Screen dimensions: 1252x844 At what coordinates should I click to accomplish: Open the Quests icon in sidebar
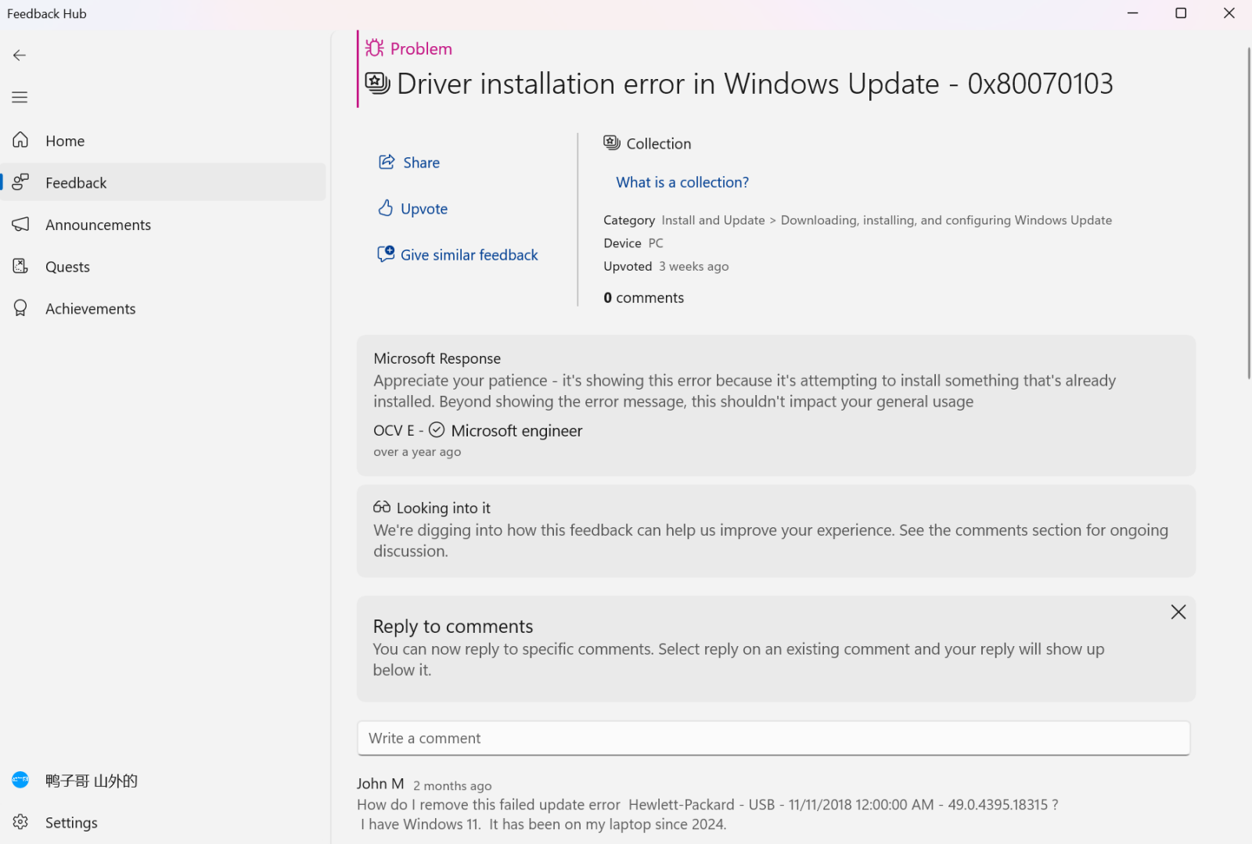click(x=21, y=267)
